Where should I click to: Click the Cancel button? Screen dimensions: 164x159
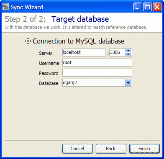click(77, 149)
